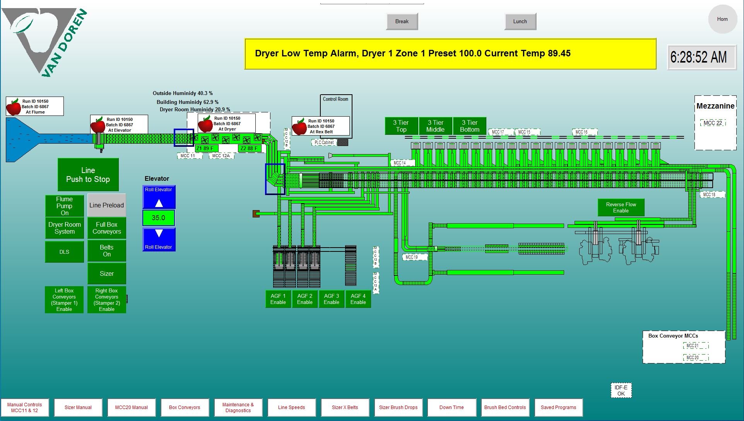Click the IDF-E OK status box

pyautogui.click(x=621, y=390)
